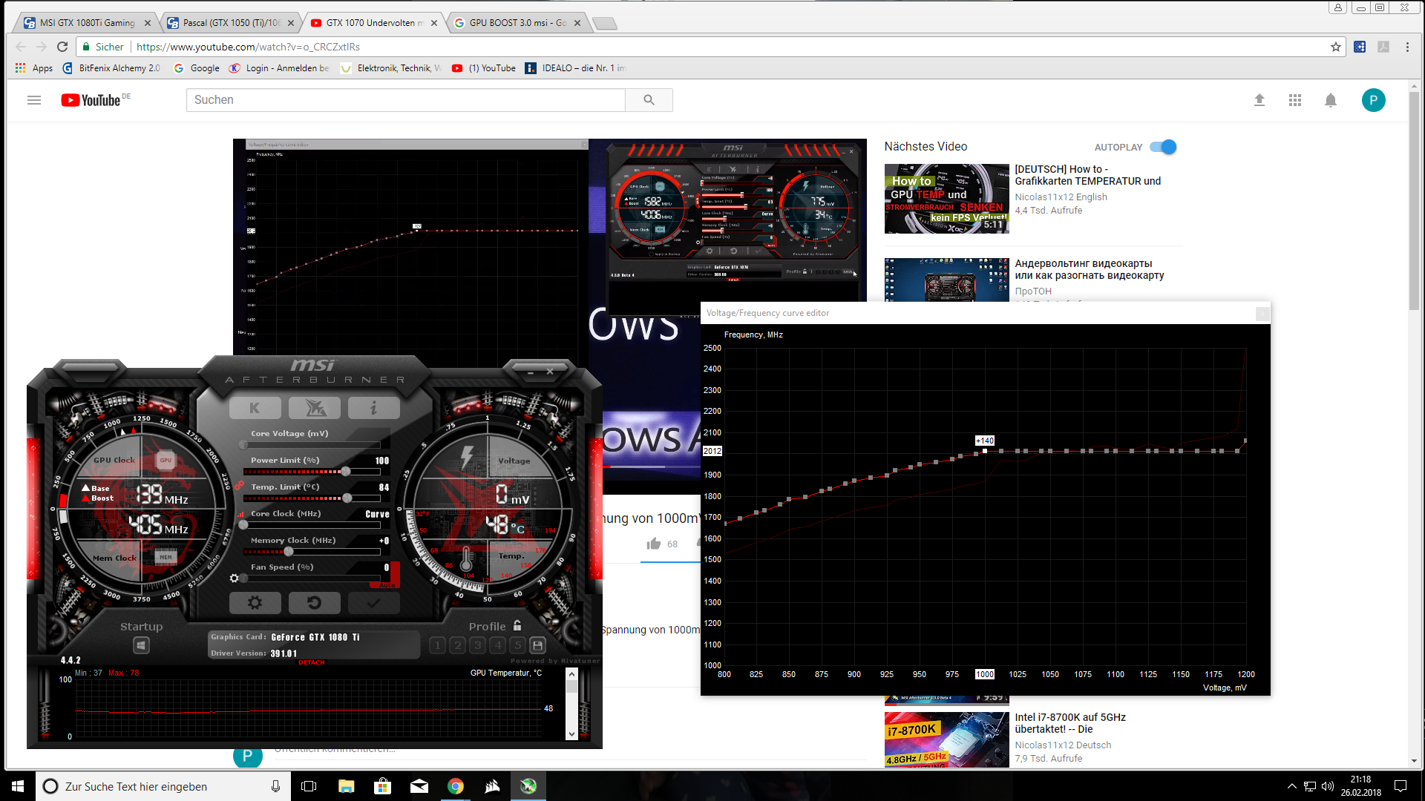Viewport: 1425px width, 801px height.
Task: Toggle the YouTube Autoplay switch
Action: [1163, 147]
